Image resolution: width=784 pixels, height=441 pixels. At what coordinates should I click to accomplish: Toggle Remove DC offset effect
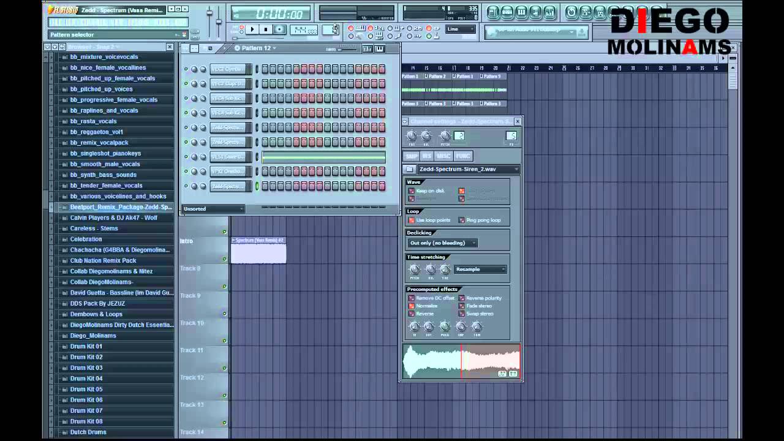(412, 298)
